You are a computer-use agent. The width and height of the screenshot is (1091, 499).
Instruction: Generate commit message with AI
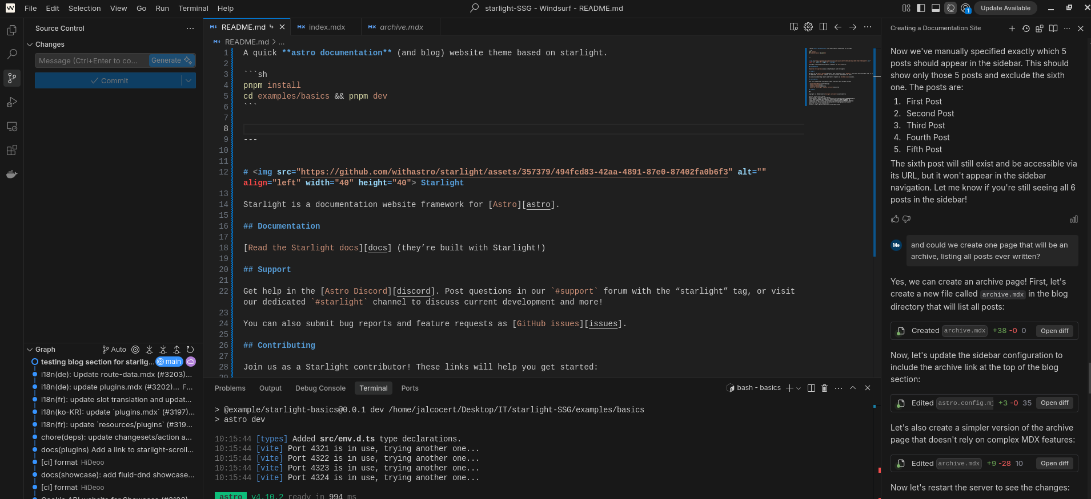point(171,60)
